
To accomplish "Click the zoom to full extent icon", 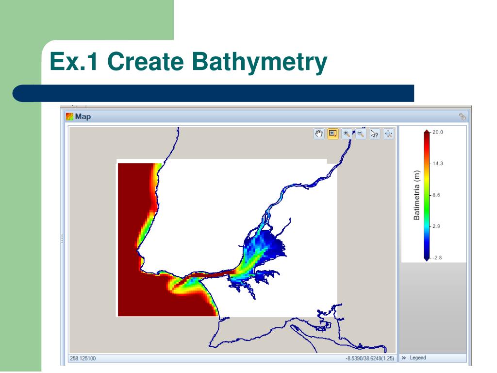I will coord(388,134).
